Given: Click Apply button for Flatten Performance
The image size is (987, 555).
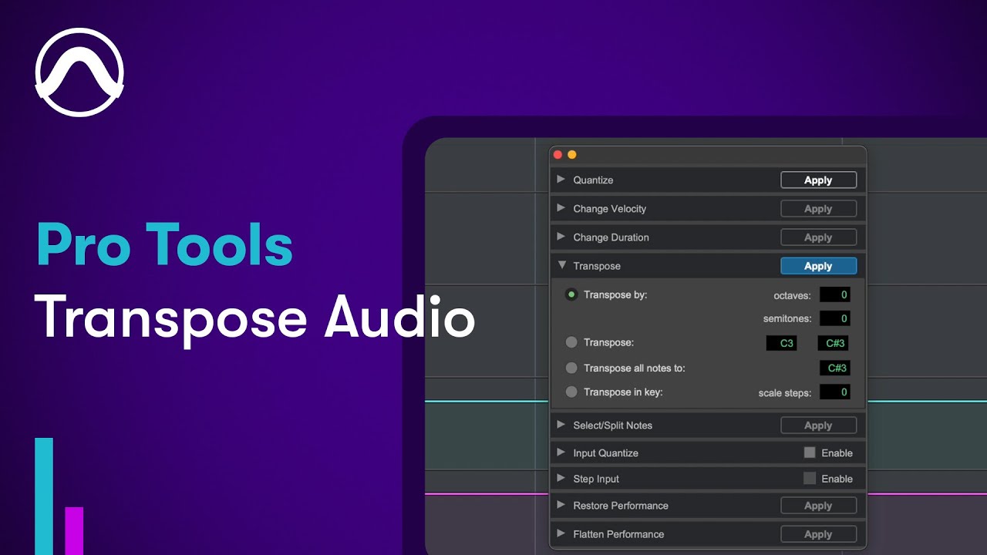Looking at the screenshot, I should [x=818, y=533].
